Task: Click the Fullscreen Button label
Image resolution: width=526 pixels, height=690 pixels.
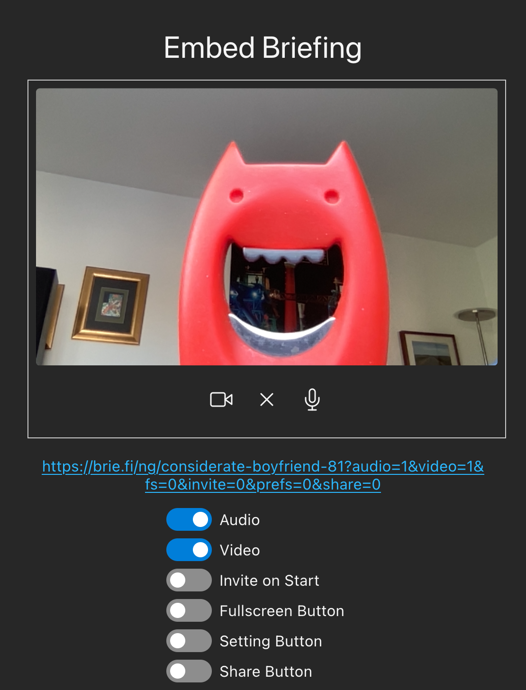Action: click(281, 610)
